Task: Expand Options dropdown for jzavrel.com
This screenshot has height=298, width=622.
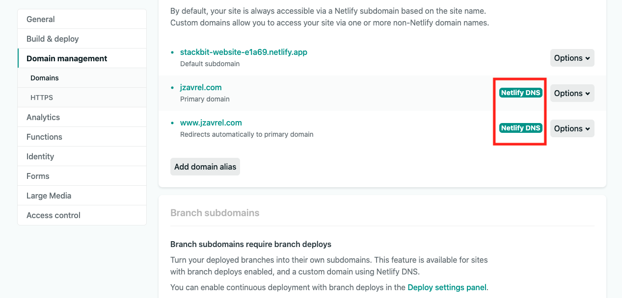Action: (572, 93)
